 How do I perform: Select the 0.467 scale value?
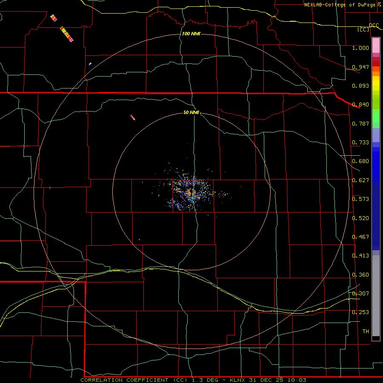click(x=360, y=237)
